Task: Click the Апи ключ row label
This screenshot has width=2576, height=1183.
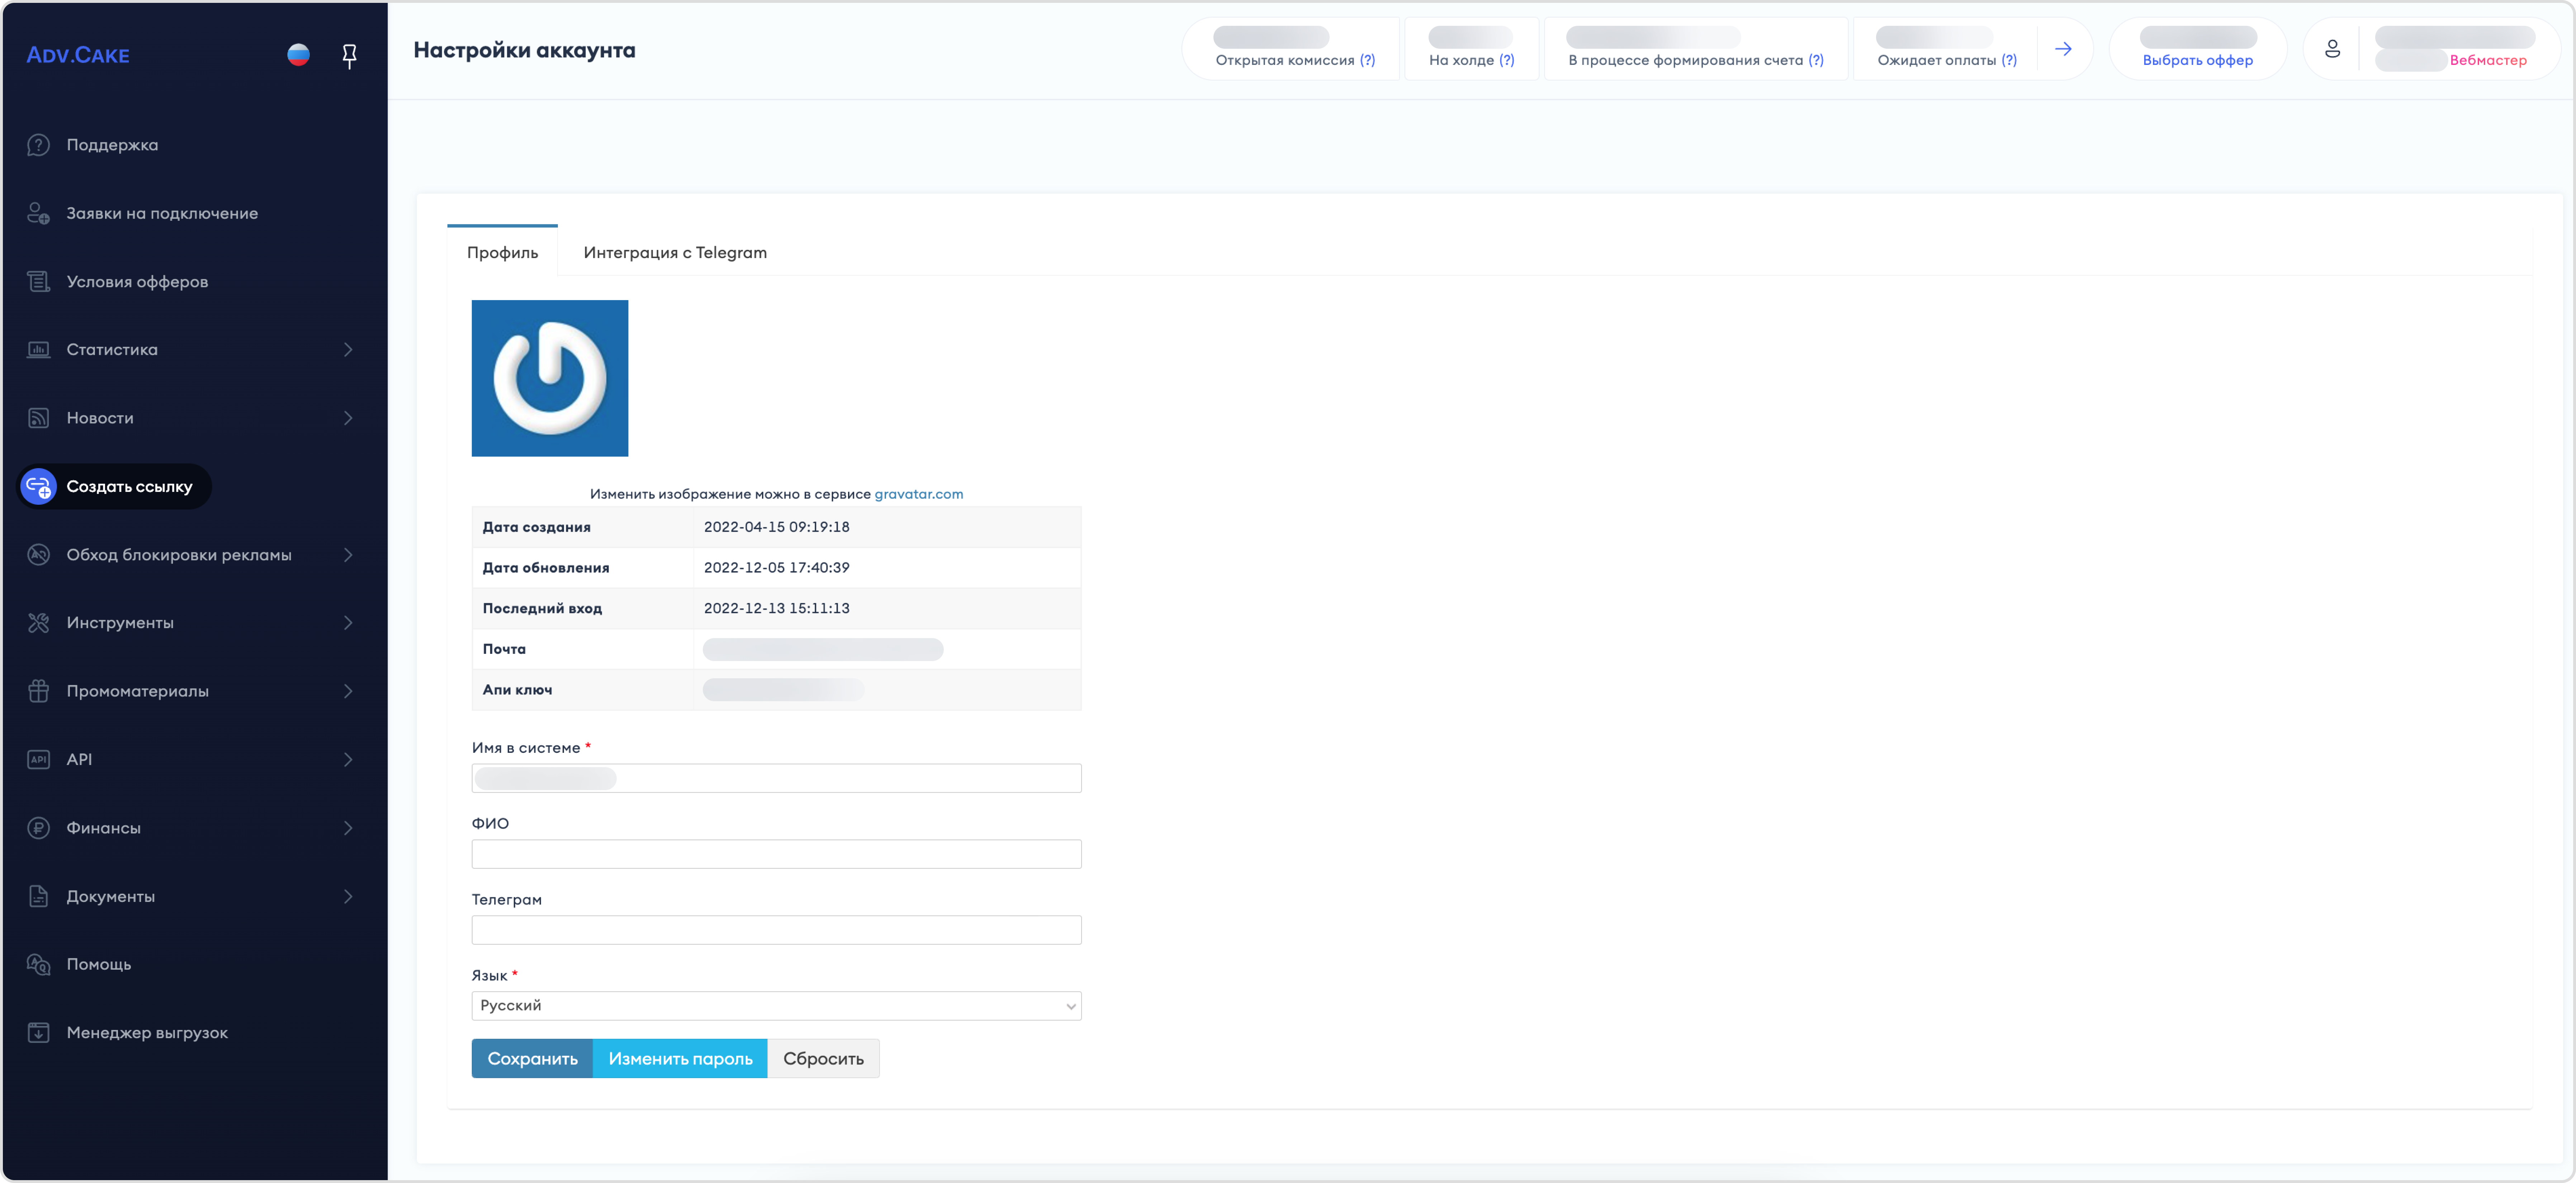Action: click(517, 690)
